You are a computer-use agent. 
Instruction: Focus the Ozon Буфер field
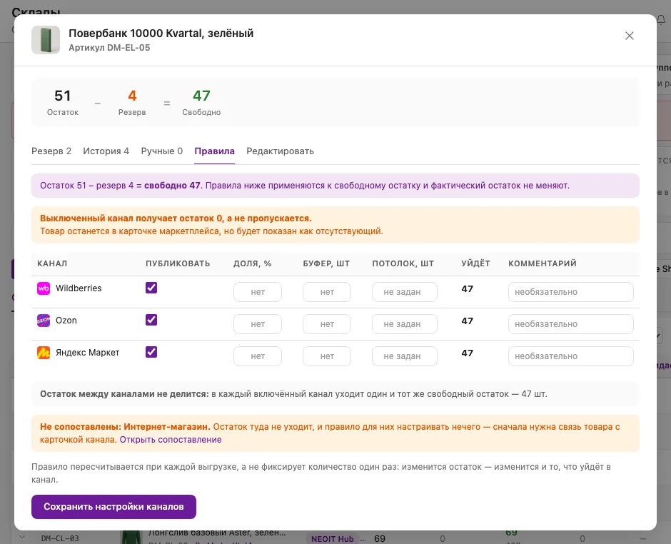coord(327,324)
